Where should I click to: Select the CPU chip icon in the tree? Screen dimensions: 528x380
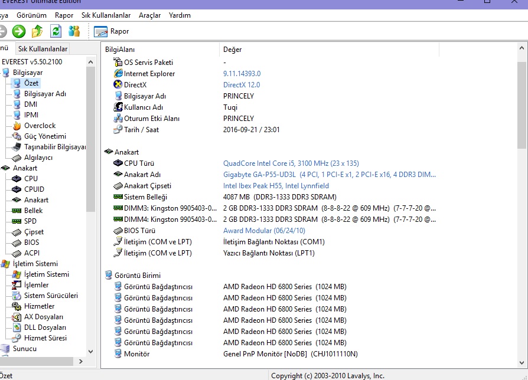pos(17,179)
